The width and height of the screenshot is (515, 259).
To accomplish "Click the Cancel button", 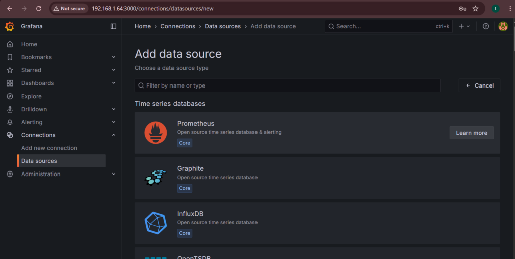I will (x=479, y=85).
